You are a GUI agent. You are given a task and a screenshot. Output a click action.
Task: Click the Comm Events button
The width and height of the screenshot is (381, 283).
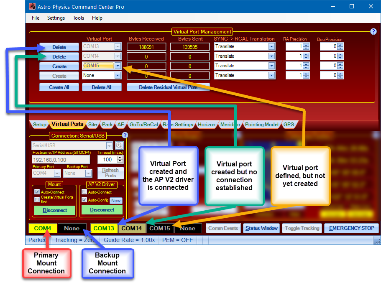(223, 228)
